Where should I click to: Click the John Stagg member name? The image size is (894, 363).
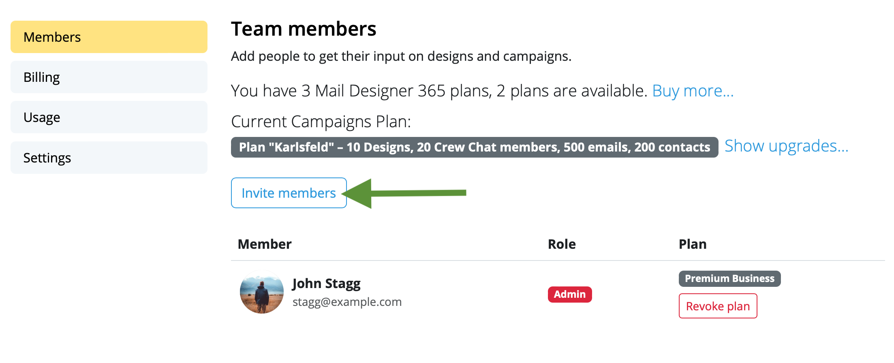tap(326, 284)
